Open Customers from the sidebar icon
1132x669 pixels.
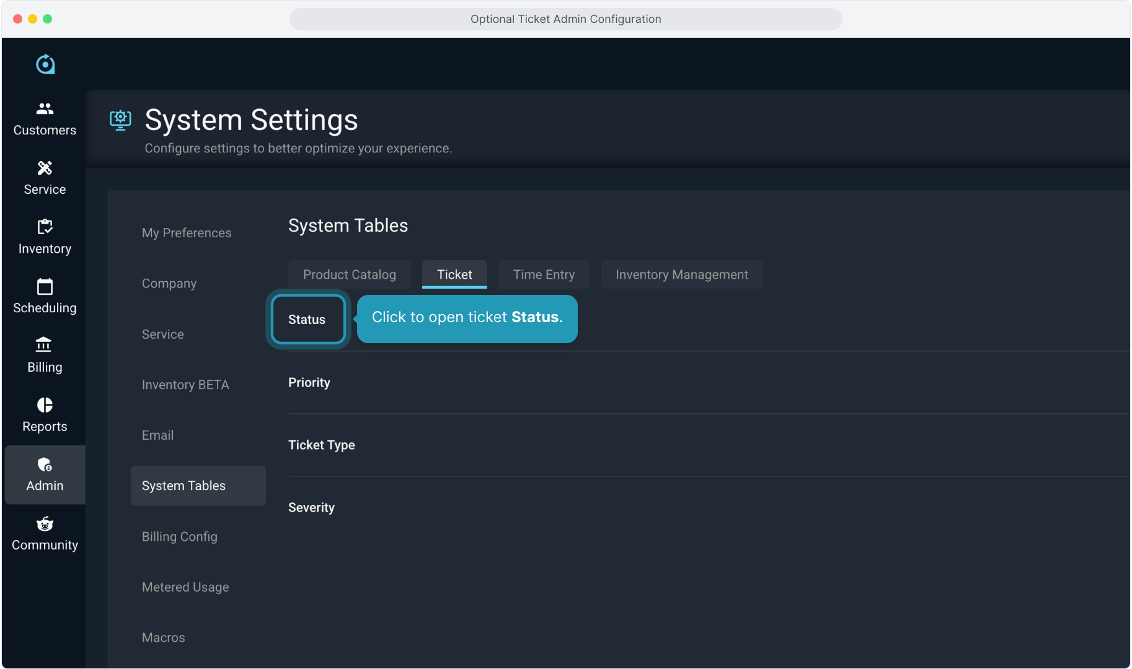click(45, 109)
